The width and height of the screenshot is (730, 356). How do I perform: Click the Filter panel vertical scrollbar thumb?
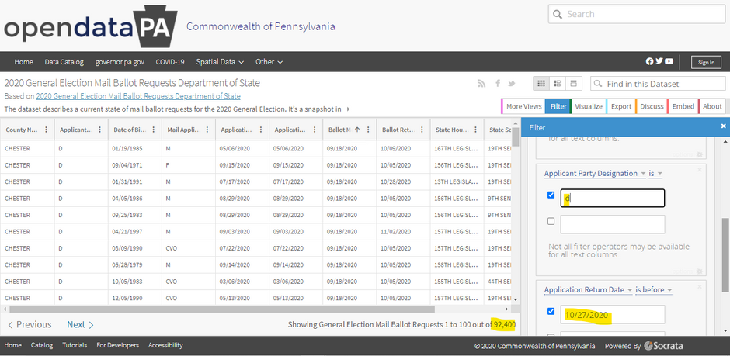(725, 255)
